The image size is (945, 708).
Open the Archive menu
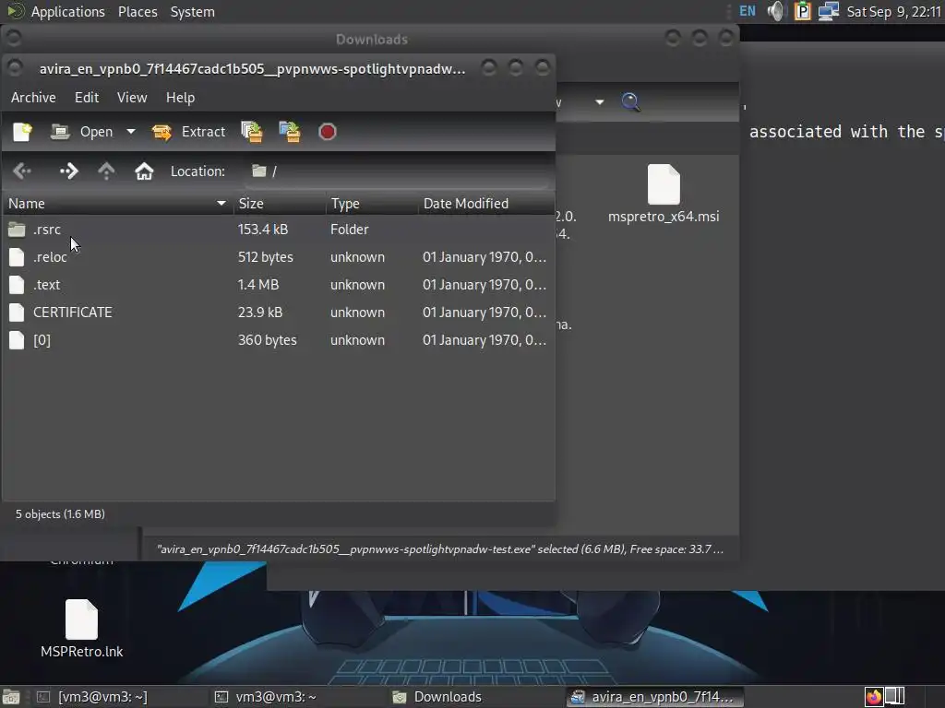pos(33,98)
